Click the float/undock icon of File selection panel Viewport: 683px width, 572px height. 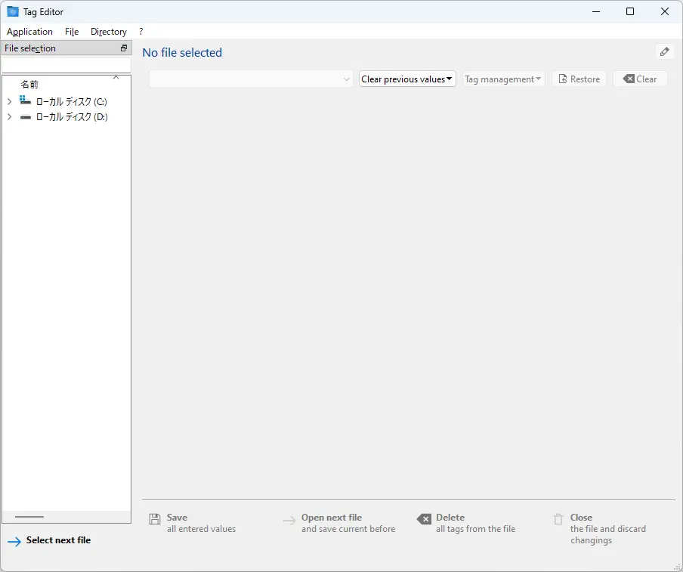124,48
